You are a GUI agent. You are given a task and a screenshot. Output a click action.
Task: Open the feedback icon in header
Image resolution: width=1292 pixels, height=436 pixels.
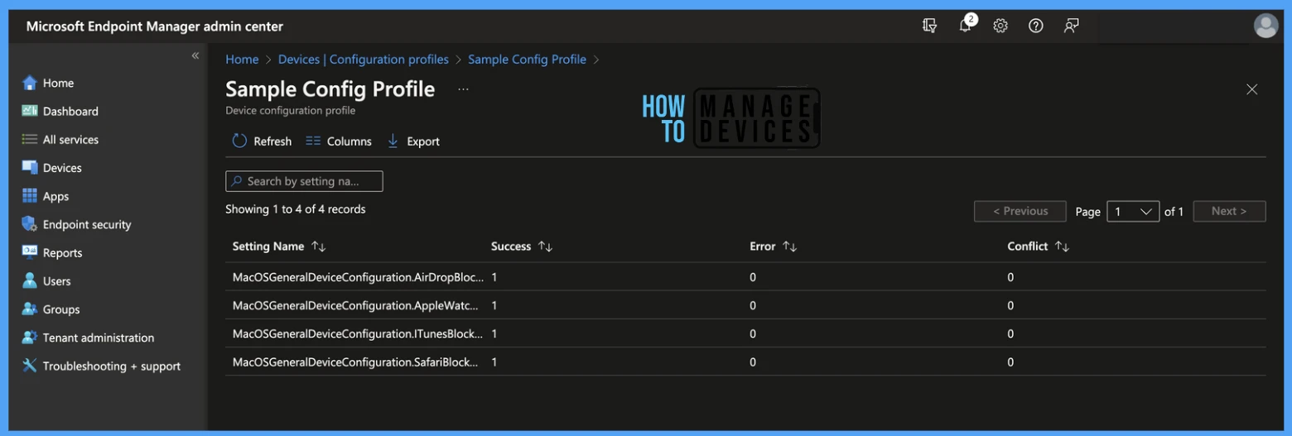(x=1072, y=26)
